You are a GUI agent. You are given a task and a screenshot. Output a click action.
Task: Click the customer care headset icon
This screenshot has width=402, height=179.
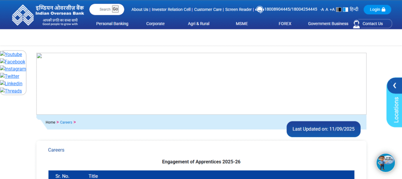pyautogui.click(x=259, y=9)
